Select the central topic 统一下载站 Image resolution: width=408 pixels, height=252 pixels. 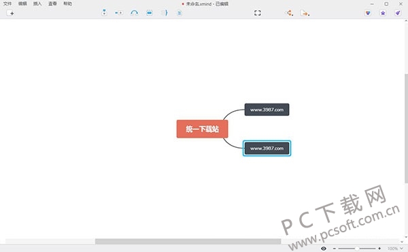203,129
